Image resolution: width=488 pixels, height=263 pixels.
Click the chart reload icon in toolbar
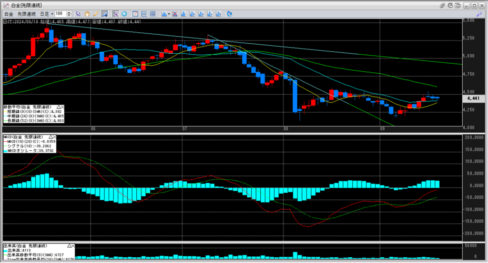[229, 14]
